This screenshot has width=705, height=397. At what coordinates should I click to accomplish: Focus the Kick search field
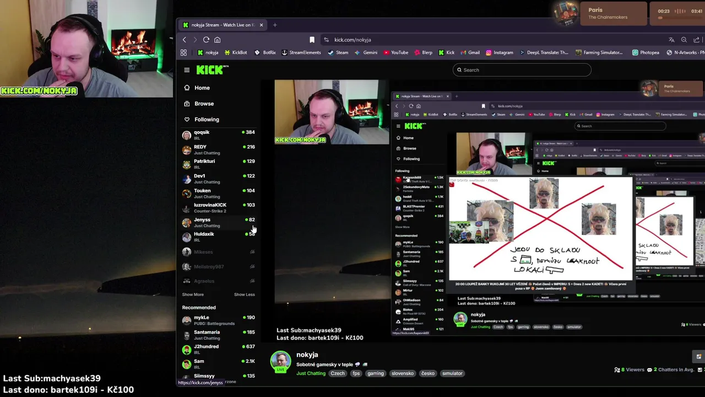coord(522,70)
